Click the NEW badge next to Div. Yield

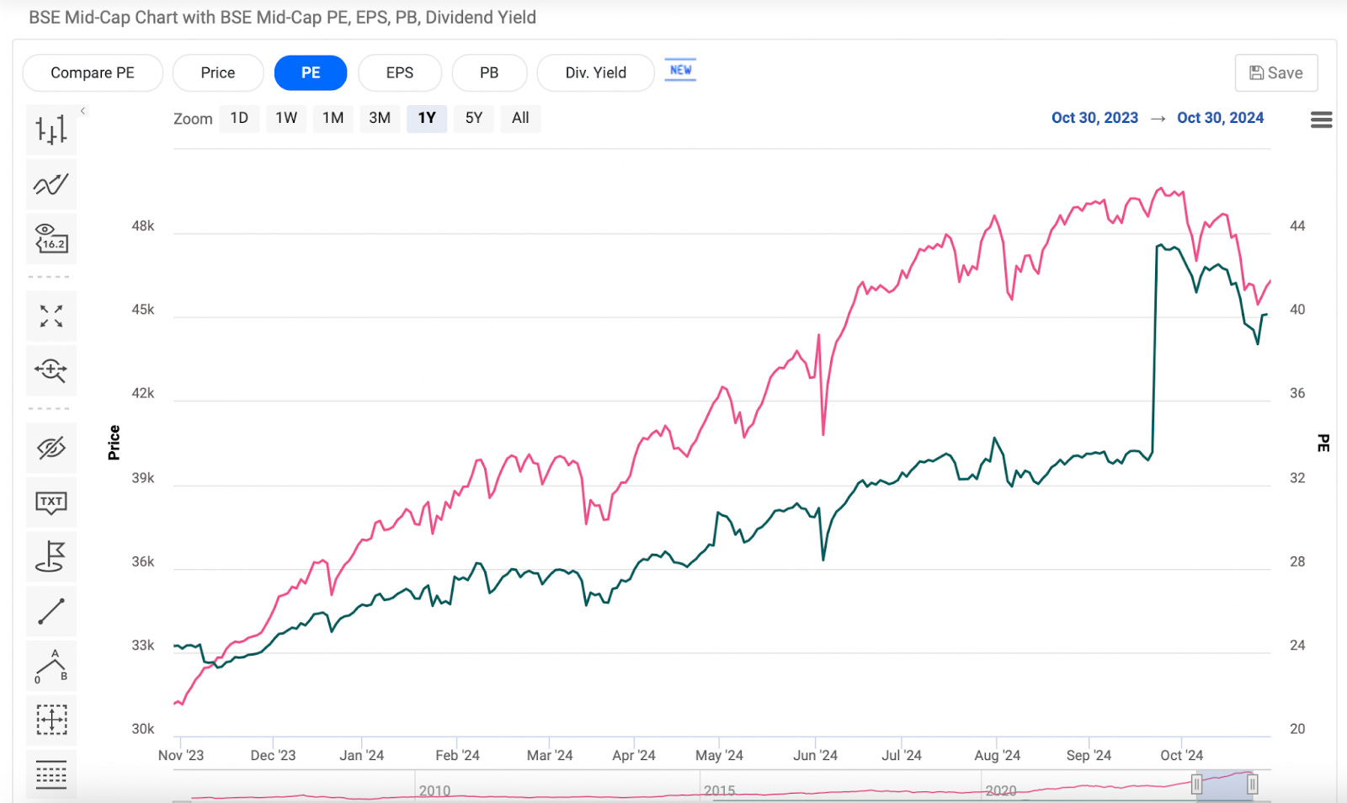click(681, 70)
